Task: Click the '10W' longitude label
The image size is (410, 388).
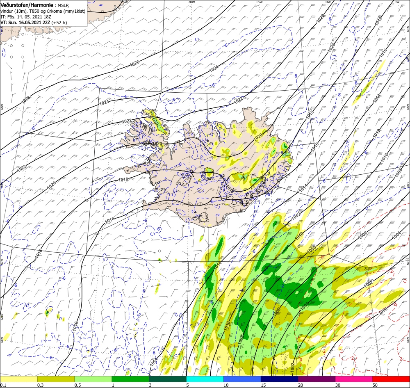Action: pyautogui.click(x=327, y=2)
